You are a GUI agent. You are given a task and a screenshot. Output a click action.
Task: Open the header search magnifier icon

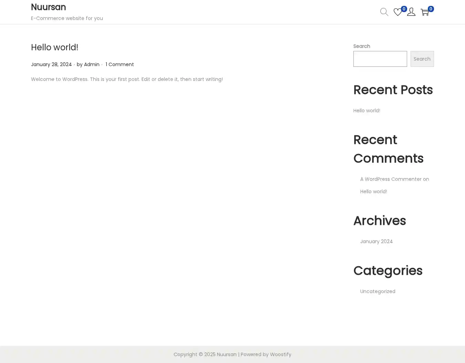384,12
